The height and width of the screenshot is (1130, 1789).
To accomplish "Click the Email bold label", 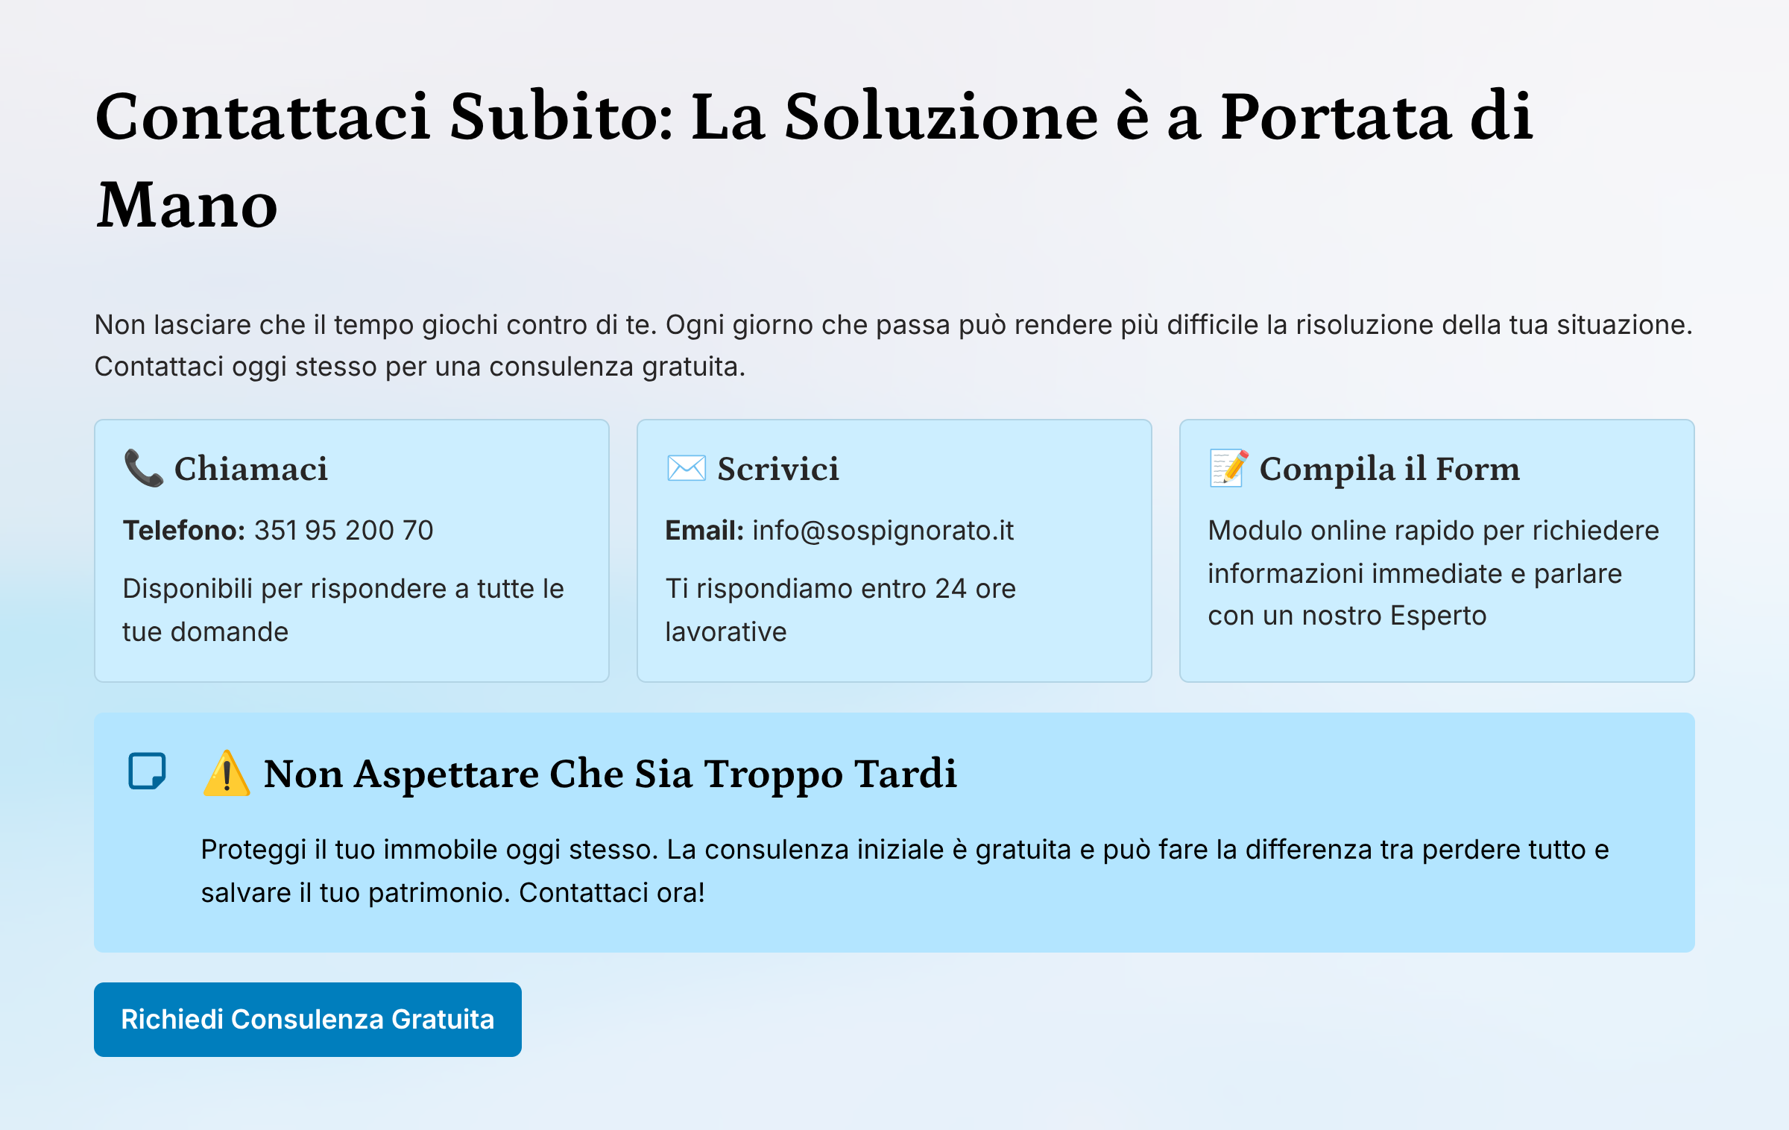I will 704,530.
